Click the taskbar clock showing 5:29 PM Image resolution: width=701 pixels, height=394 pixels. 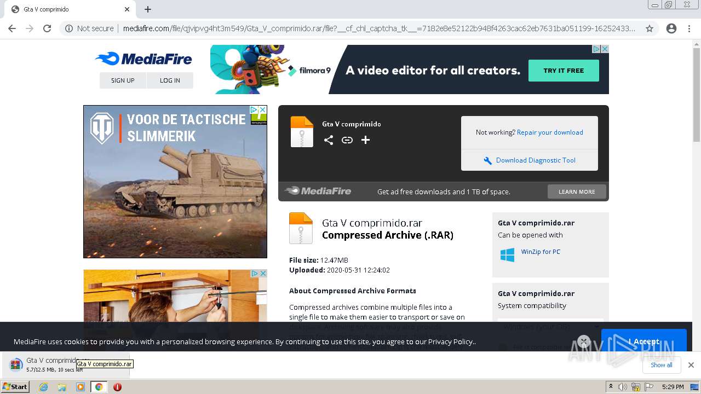pyautogui.click(x=673, y=387)
